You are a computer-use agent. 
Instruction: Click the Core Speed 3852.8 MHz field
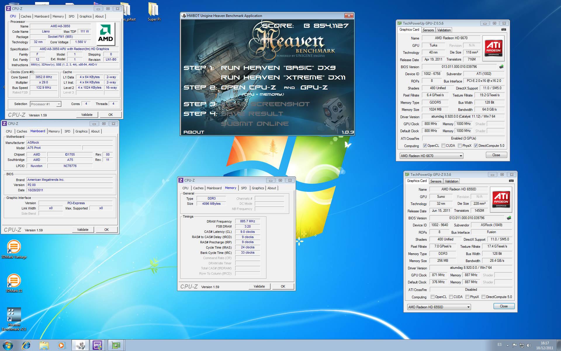(44, 77)
